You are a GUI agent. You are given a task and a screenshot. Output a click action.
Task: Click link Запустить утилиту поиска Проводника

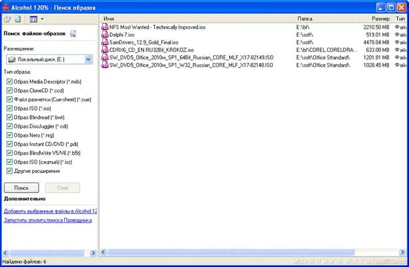[x=48, y=220]
